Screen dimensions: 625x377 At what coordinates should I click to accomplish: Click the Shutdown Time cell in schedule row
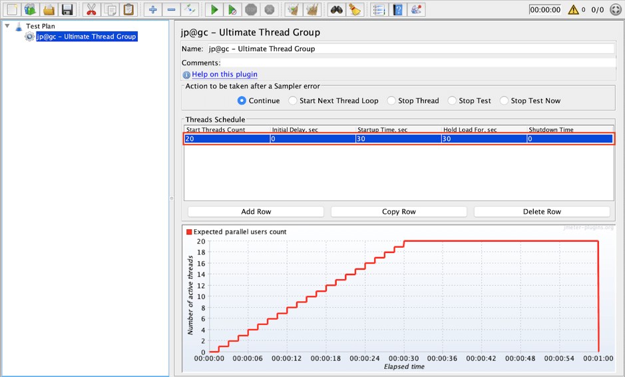coord(570,139)
